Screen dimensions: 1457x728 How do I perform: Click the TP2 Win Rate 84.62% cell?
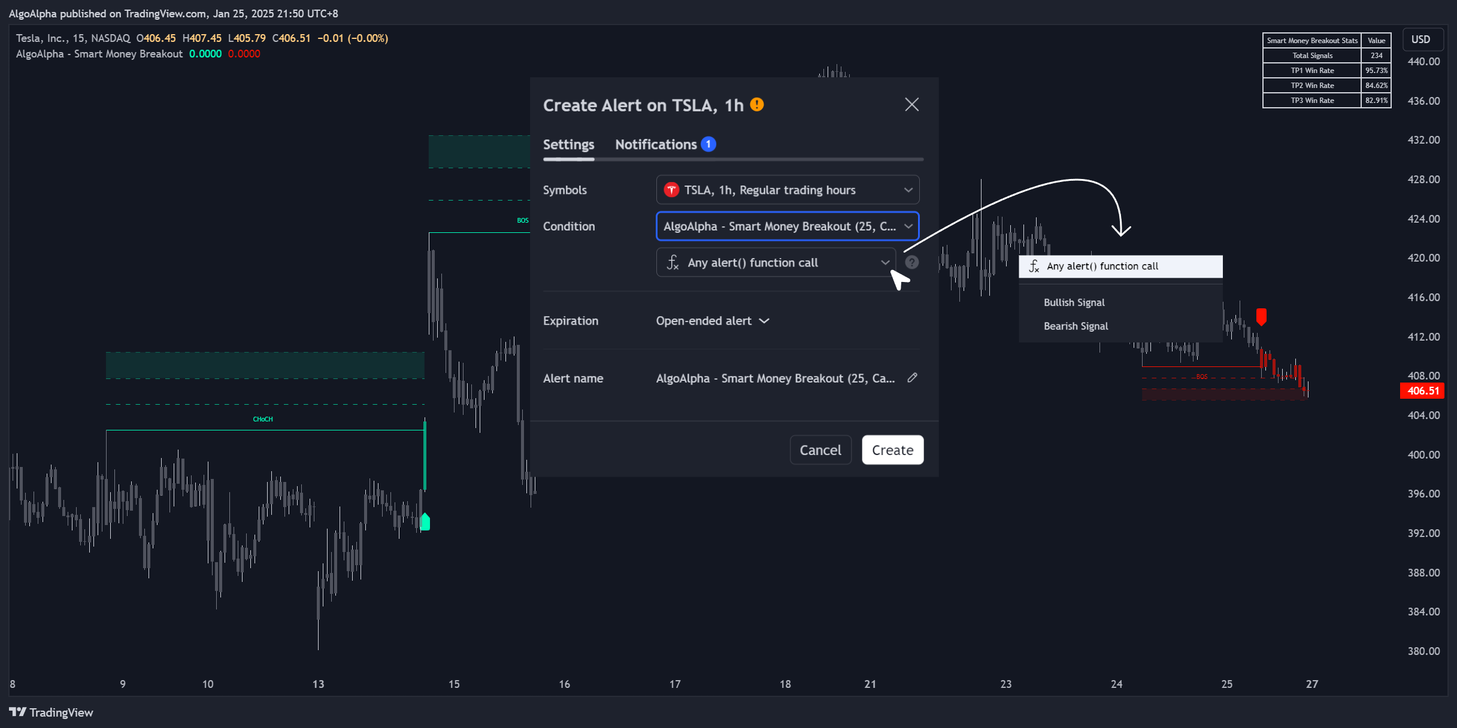1376,86
